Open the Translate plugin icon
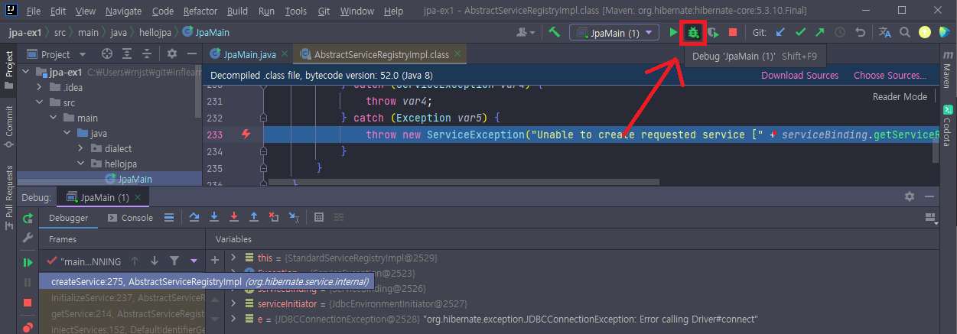957x334 pixels. click(x=885, y=33)
